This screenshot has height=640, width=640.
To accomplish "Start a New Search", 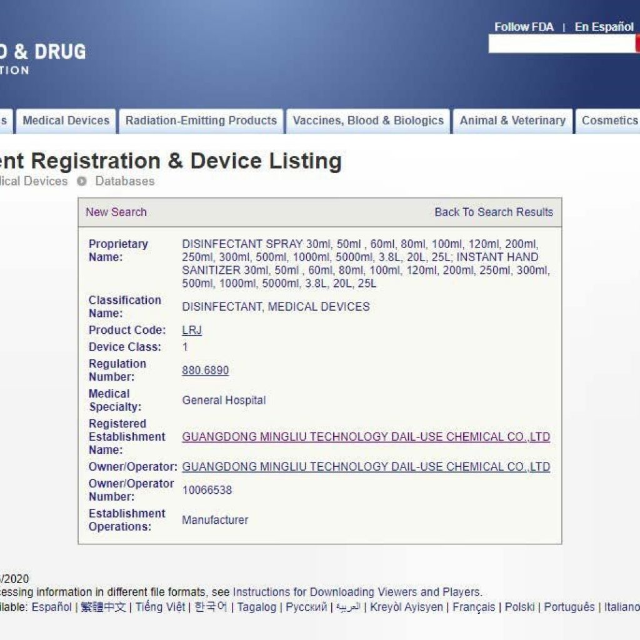I will 116,212.
